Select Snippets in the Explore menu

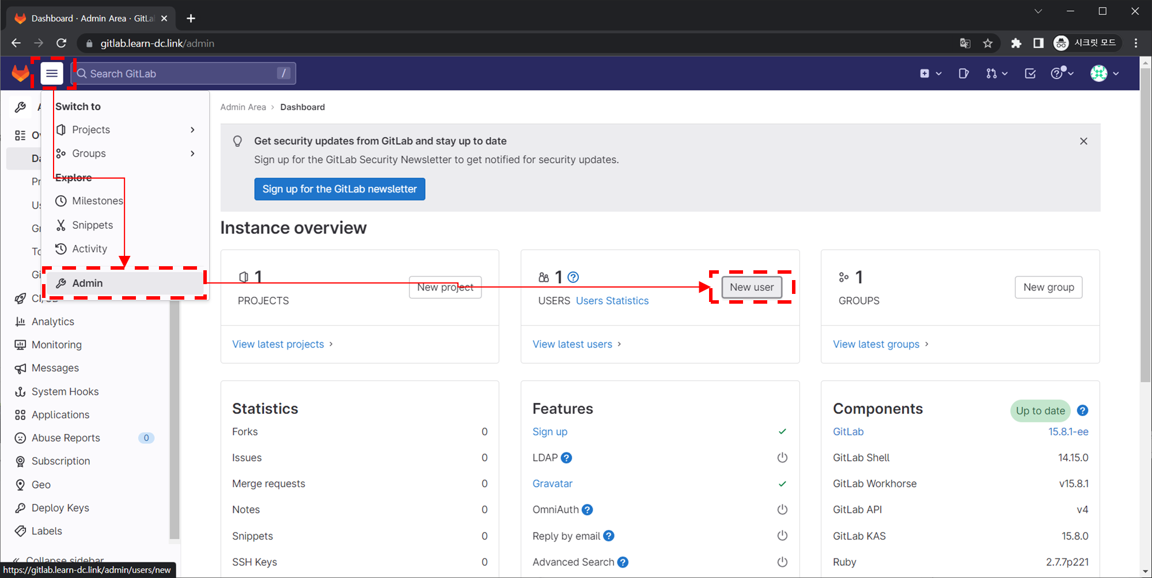[92, 225]
